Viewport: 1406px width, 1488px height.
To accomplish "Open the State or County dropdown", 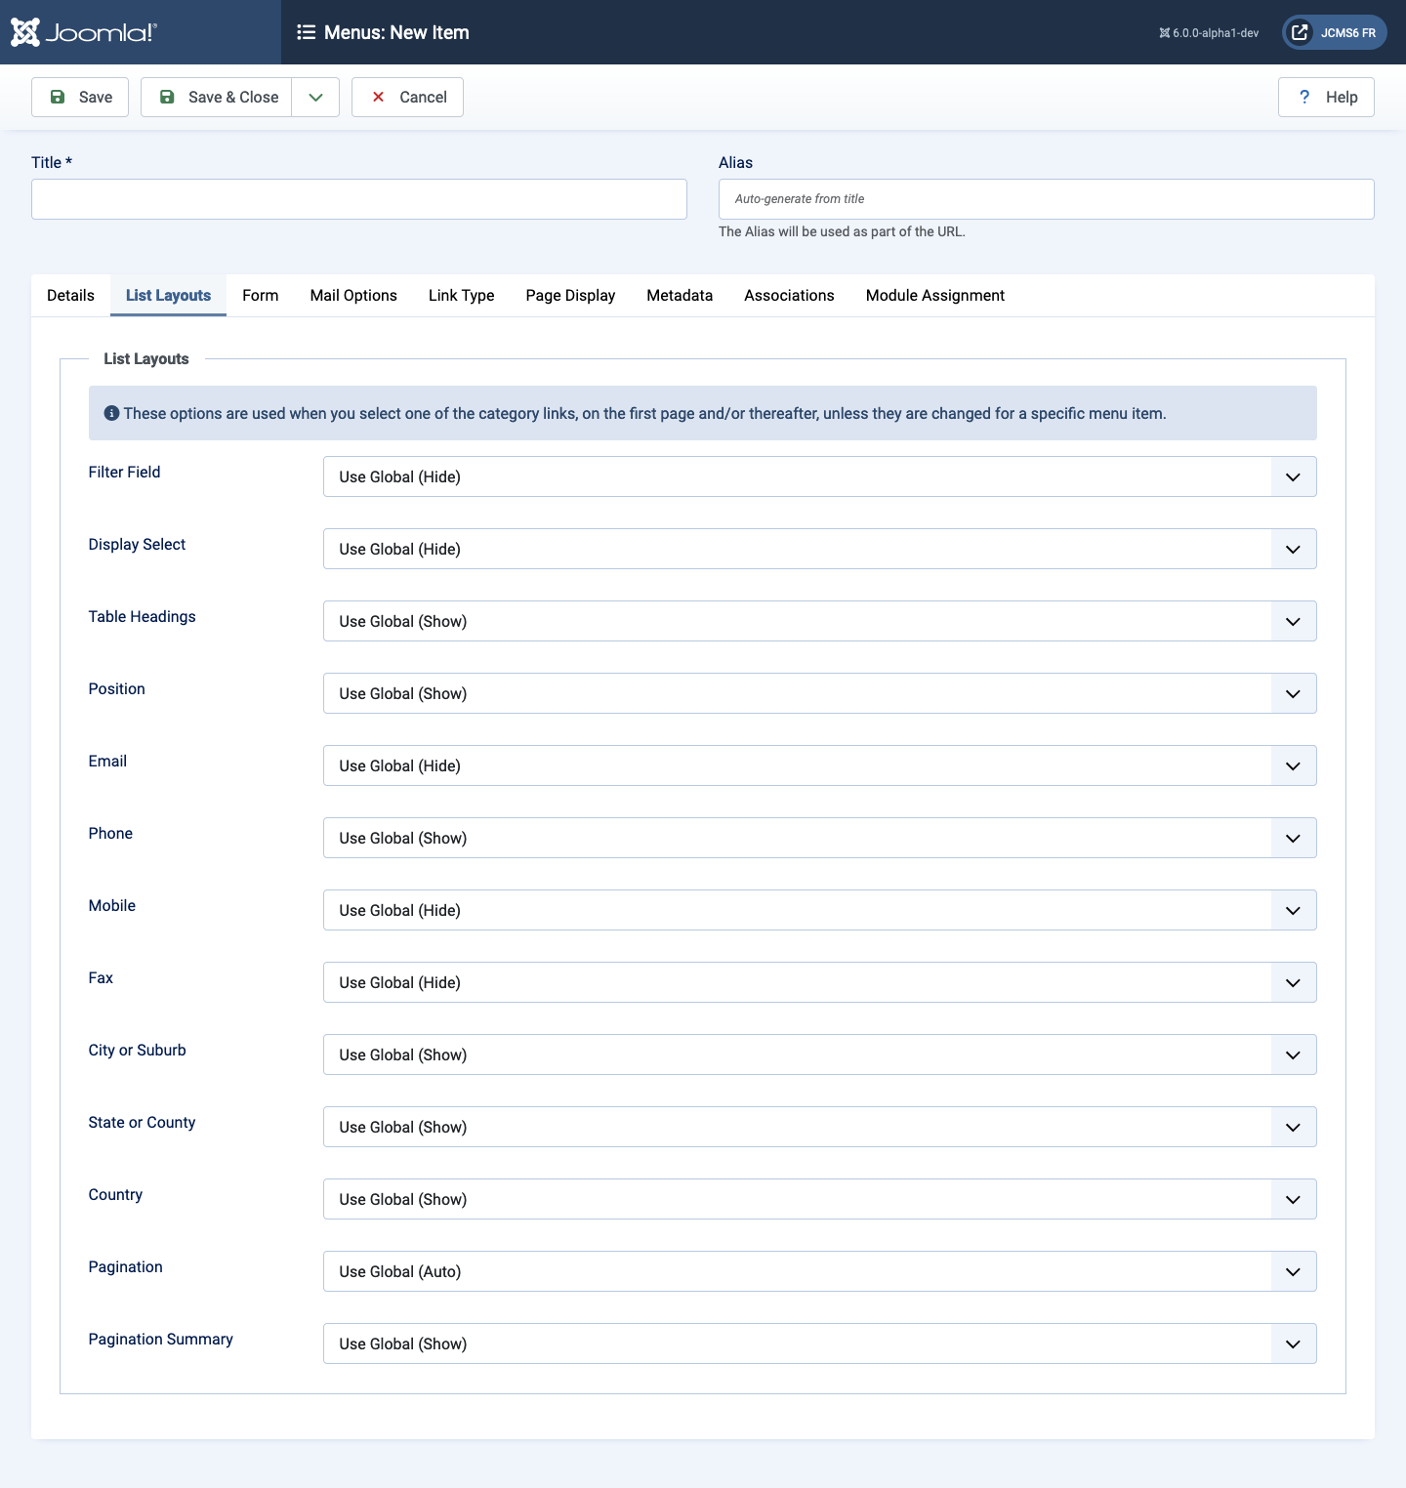I will tap(820, 1127).
